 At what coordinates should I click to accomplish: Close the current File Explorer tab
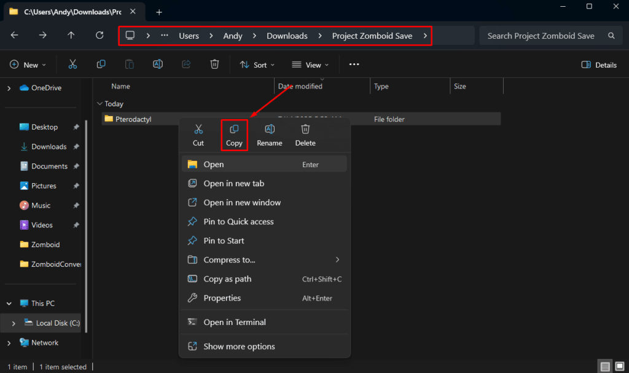pyautogui.click(x=133, y=12)
